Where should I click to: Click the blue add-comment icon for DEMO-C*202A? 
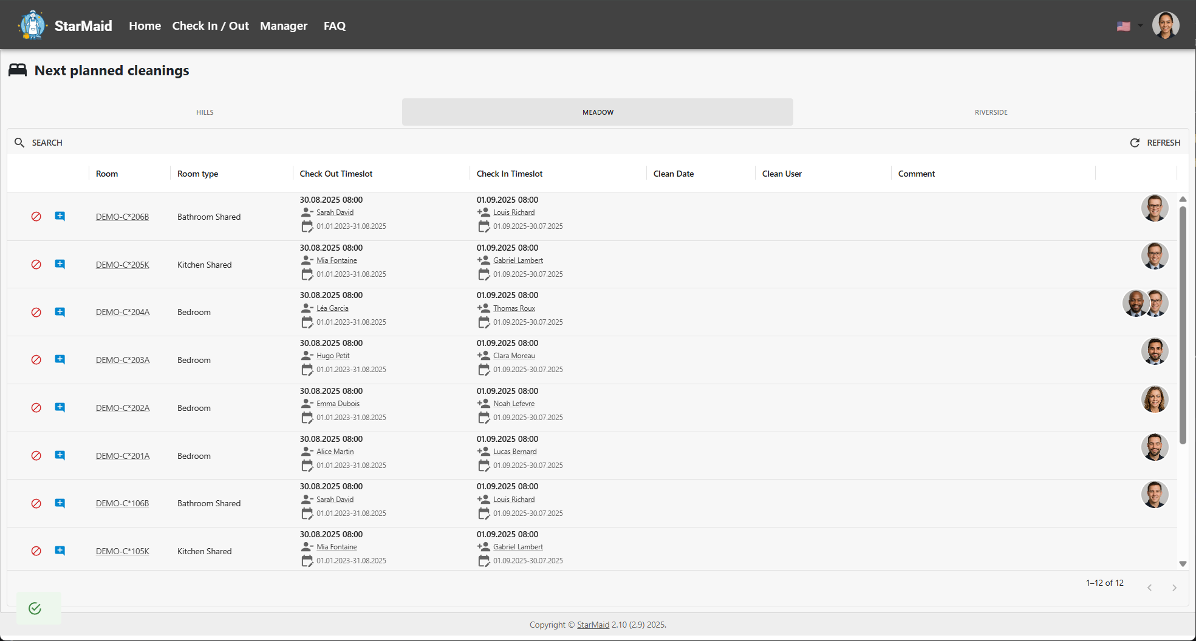point(60,407)
